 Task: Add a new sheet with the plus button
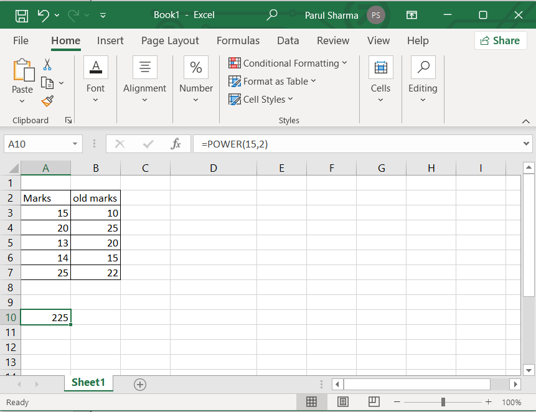(139, 385)
